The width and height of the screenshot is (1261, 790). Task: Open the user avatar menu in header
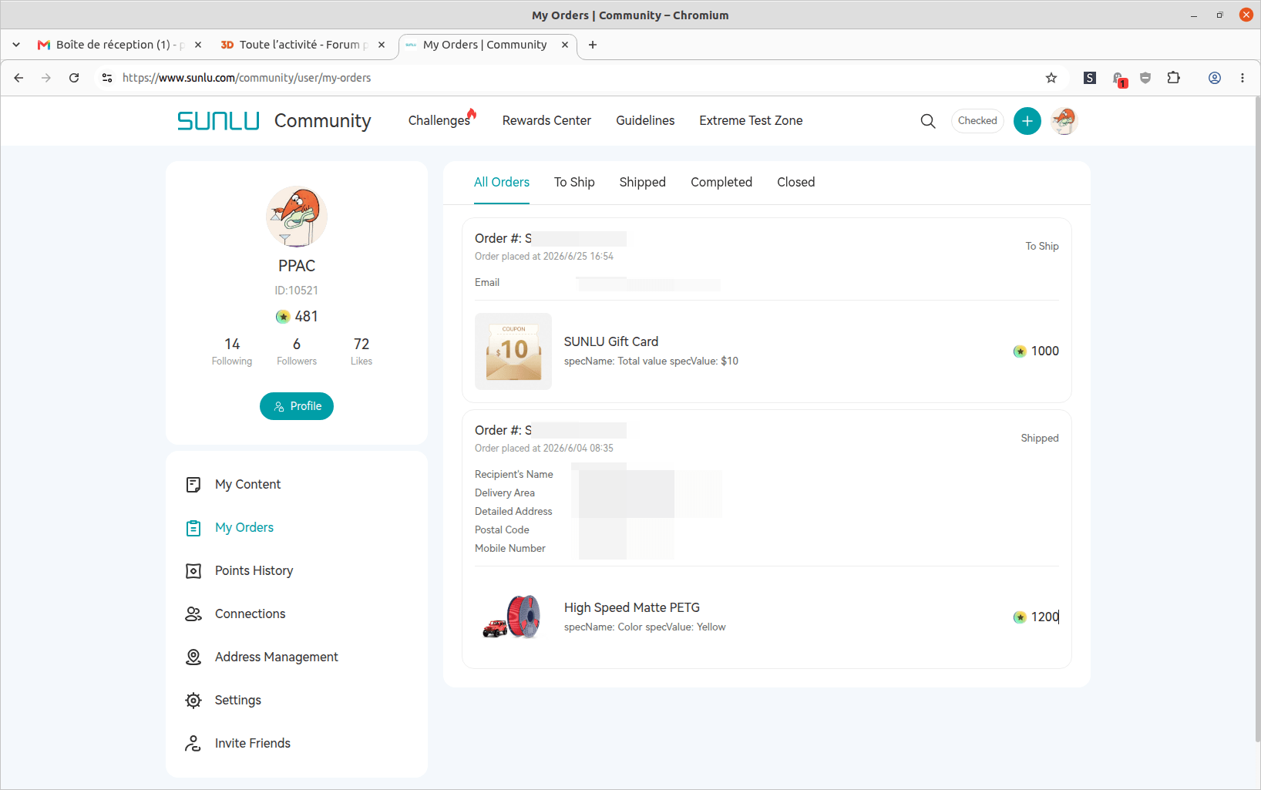1064,121
